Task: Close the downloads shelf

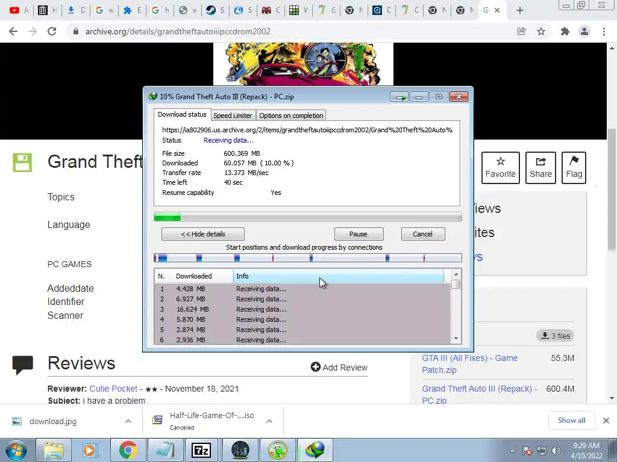Action: pos(606,420)
